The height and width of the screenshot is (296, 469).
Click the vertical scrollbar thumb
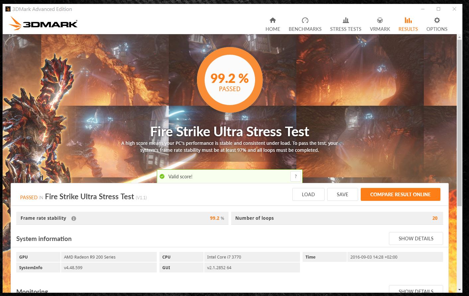[x=459, y=123]
